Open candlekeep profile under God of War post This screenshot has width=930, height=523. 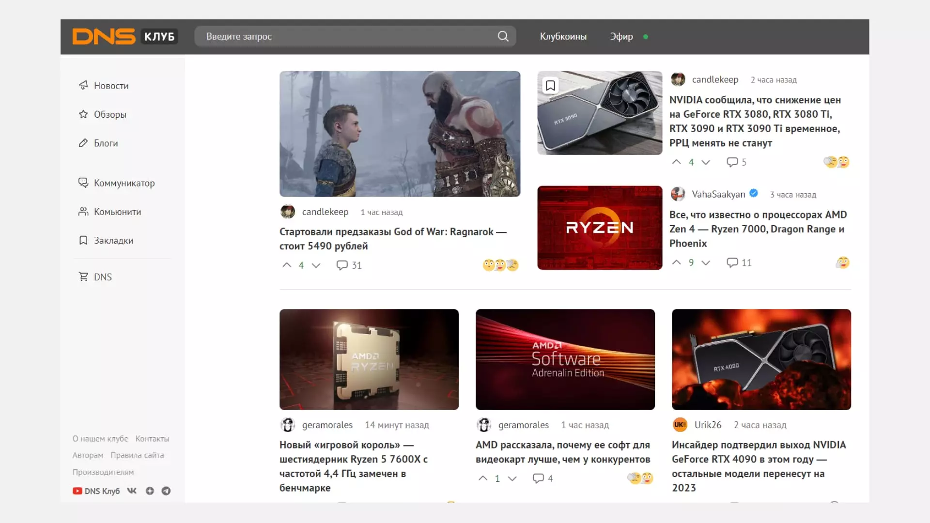tap(325, 212)
